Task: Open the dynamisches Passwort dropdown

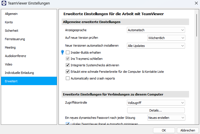Action: (x=166, y=118)
